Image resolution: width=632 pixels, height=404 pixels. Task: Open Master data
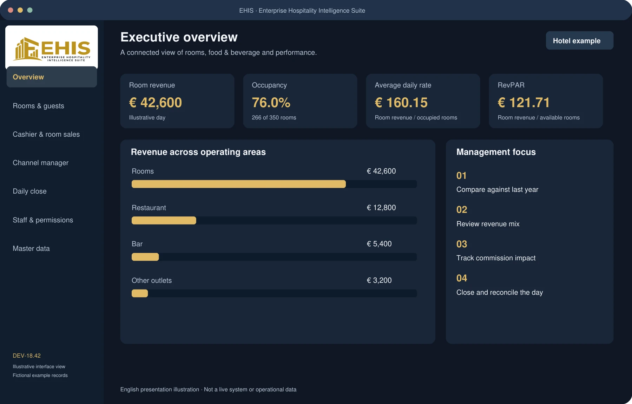point(31,248)
